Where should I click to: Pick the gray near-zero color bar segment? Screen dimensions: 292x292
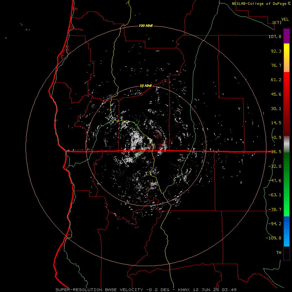point(286,144)
